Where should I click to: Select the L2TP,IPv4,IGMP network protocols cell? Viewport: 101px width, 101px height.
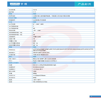point(64,50)
